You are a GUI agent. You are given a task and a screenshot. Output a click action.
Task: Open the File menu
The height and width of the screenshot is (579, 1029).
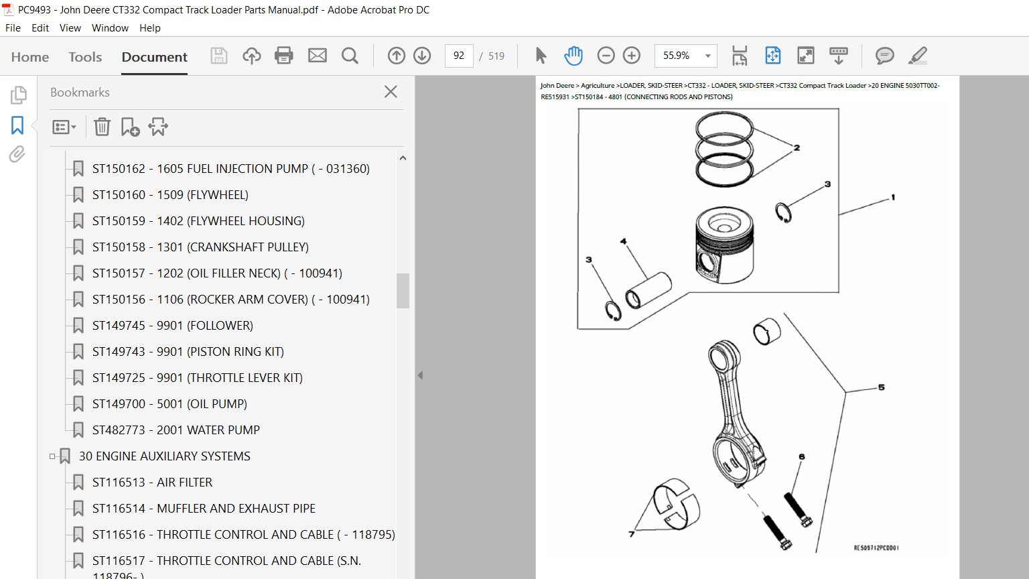pyautogui.click(x=13, y=28)
